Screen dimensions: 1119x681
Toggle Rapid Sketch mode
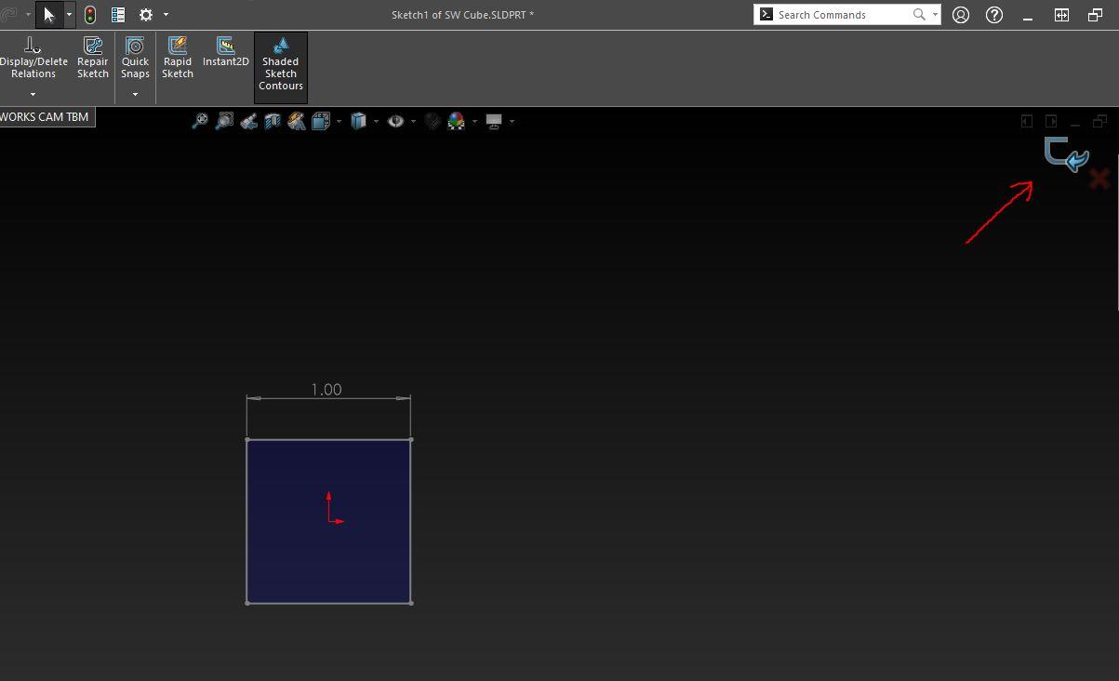[x=177, y=58]
